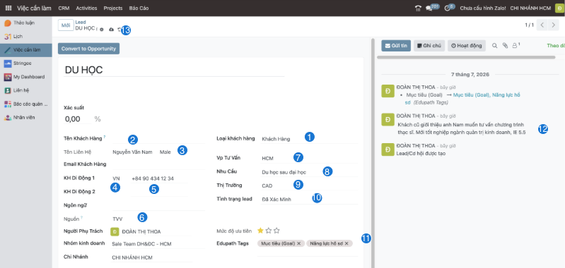Open Stringee in sidebar
565x268 pixels.
tap(26, 63)
